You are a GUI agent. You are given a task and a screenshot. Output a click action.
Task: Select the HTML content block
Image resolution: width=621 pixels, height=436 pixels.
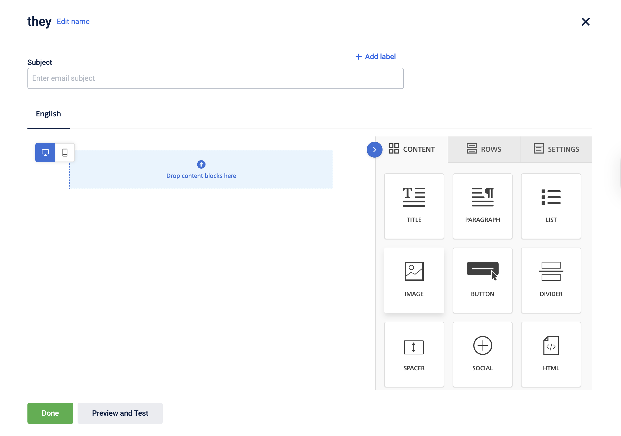point(551,354)
